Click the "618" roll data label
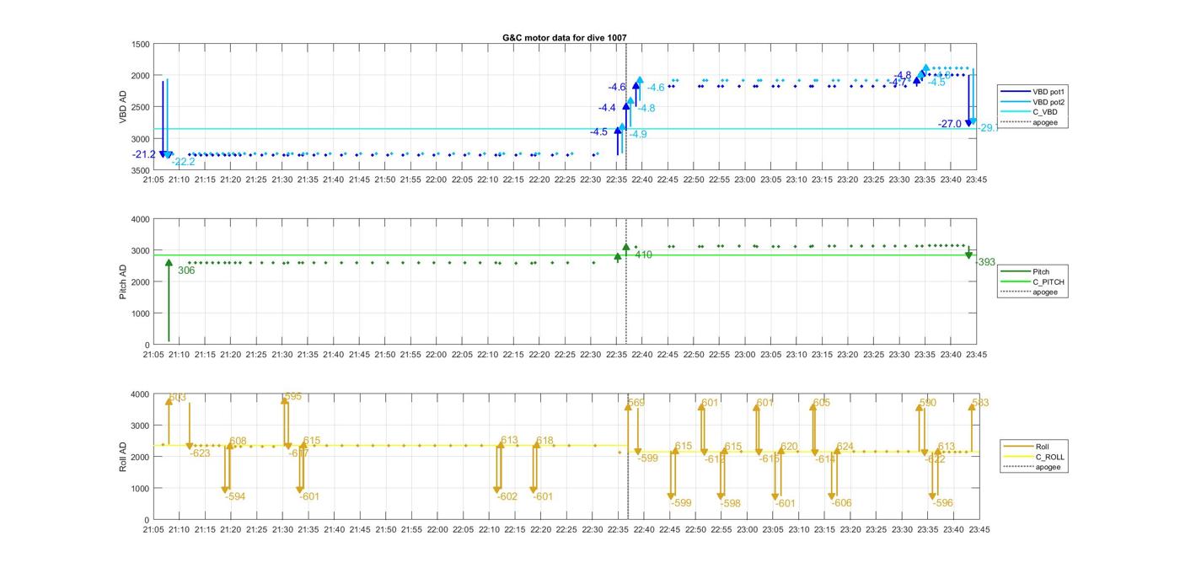 click(544, 441)
